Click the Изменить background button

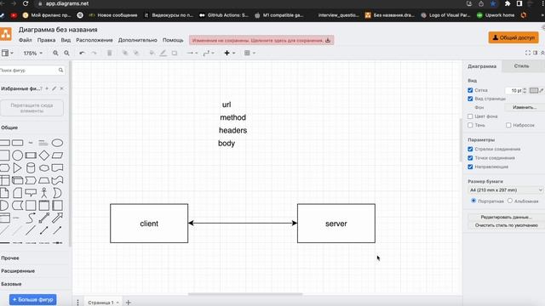[525, 108]
